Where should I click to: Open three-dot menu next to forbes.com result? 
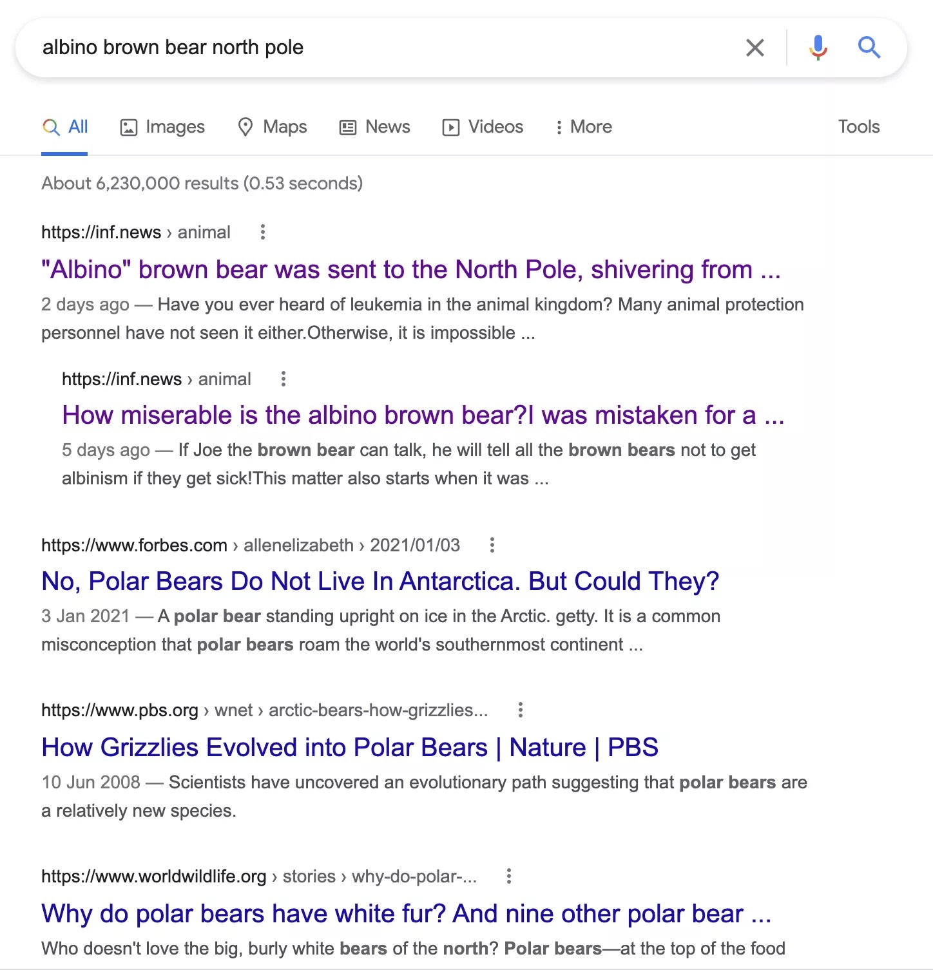click(492, 545)
